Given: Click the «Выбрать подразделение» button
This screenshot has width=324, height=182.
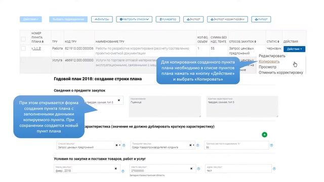Looking at the screenshot, I should (68, 19).
